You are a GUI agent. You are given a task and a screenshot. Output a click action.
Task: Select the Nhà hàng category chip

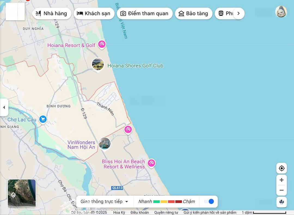[52, 13]
